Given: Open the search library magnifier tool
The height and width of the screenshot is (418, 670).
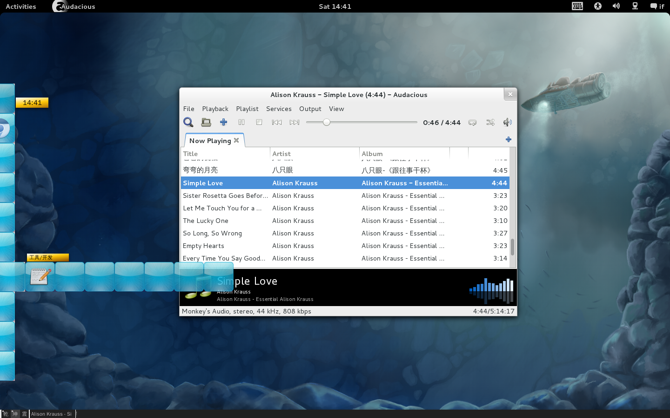Looking at the screenshot, I should click(x=188, y=122).
